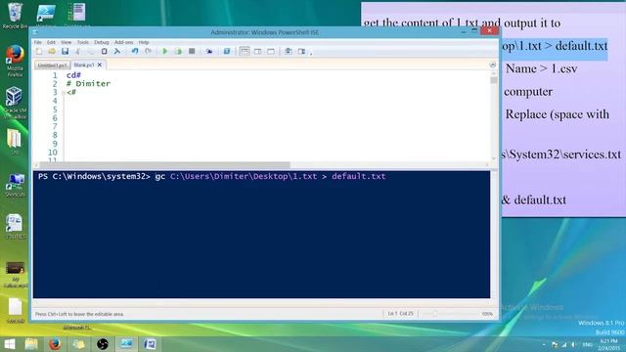
Task: Click the ENG language indicator
Action: point(587,344)
